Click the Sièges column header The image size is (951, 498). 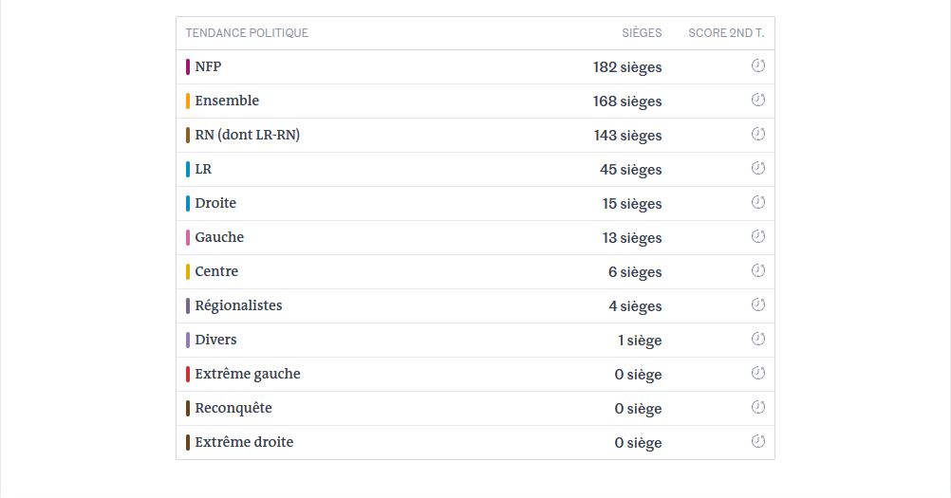642,33
